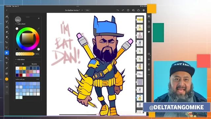Open the Precision panel icon
211x119 pixels.
149,27
